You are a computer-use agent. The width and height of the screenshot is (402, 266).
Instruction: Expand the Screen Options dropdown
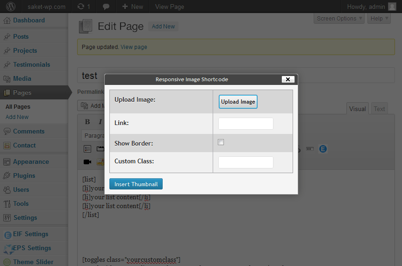point(339,18)
